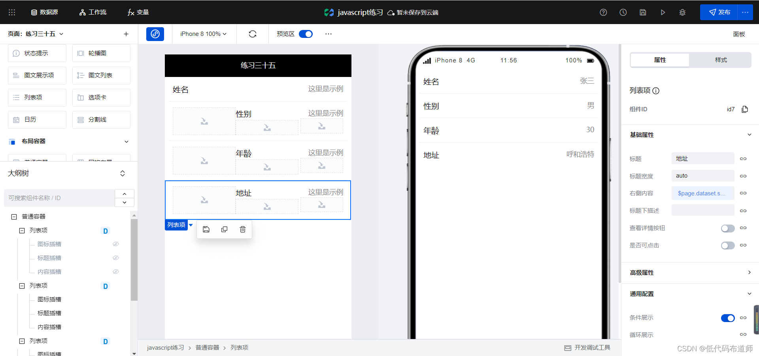Image resolution: width=759 pixels, height=356 pixels.
Task: Toggle the 查看详情按钮 switch
Action: pos(727,228)
